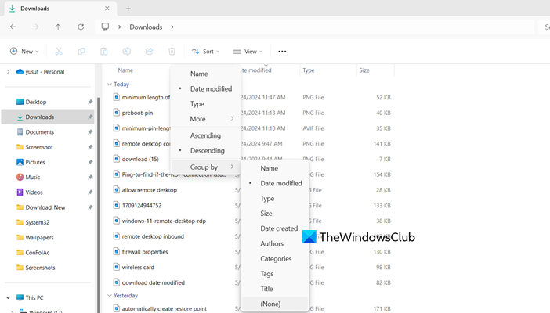This screenshot has width=550, height=313.
Task: Sort by Name in Sort menu
Action: point(206,74)
